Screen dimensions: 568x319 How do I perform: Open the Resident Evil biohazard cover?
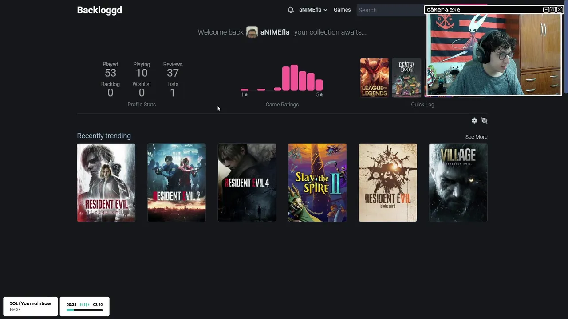(x=388, y=183)
